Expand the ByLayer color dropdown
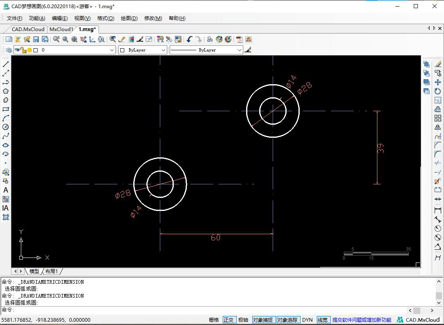 click(164, 50)
